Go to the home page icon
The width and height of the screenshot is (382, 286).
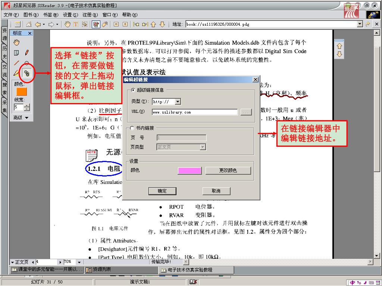[29, 24]
